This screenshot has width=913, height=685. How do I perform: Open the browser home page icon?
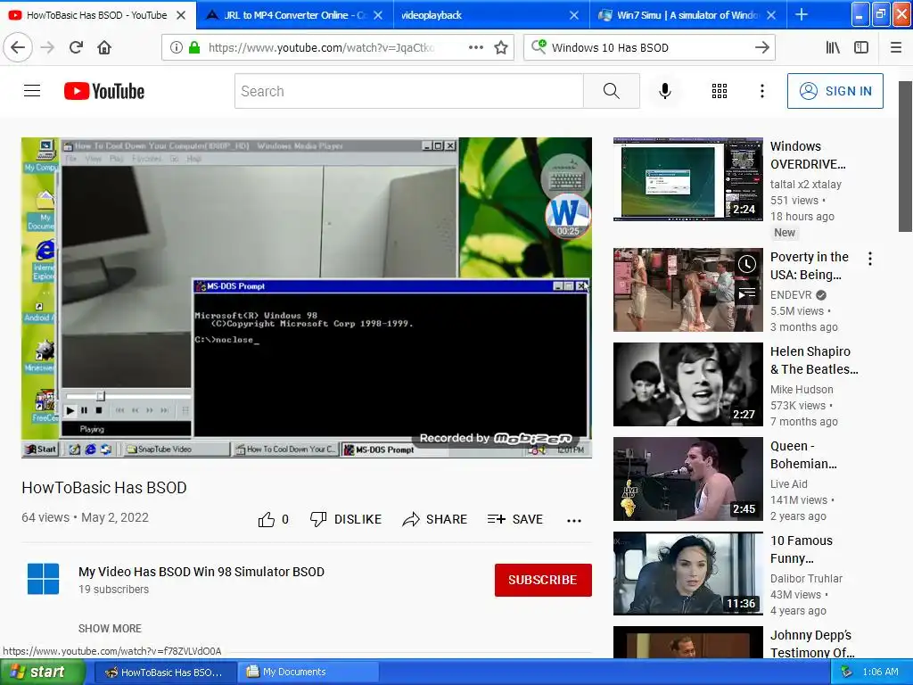point(104,47)
